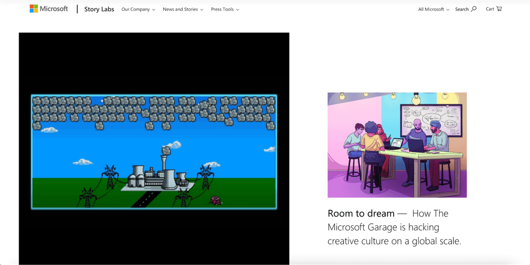Screen dimensions: 530x265
Task: Expand the News and Stories chevron
Action: click(x=202, y=10)
